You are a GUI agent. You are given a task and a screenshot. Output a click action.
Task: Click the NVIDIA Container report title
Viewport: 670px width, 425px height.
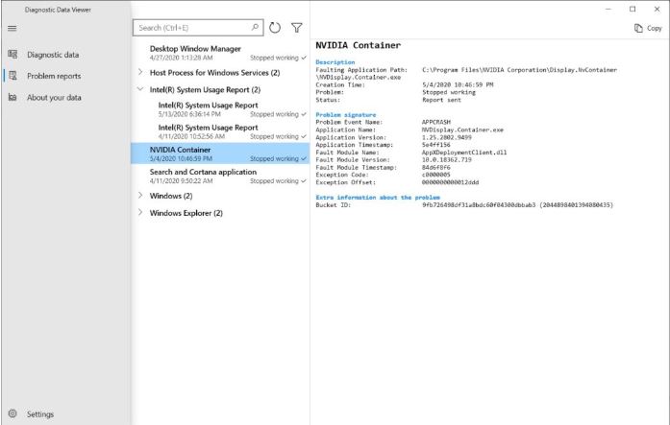click(359, 45)
